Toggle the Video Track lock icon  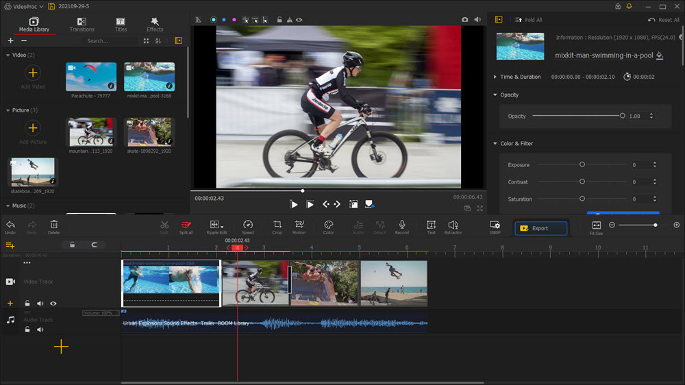(x=27, y=303)
